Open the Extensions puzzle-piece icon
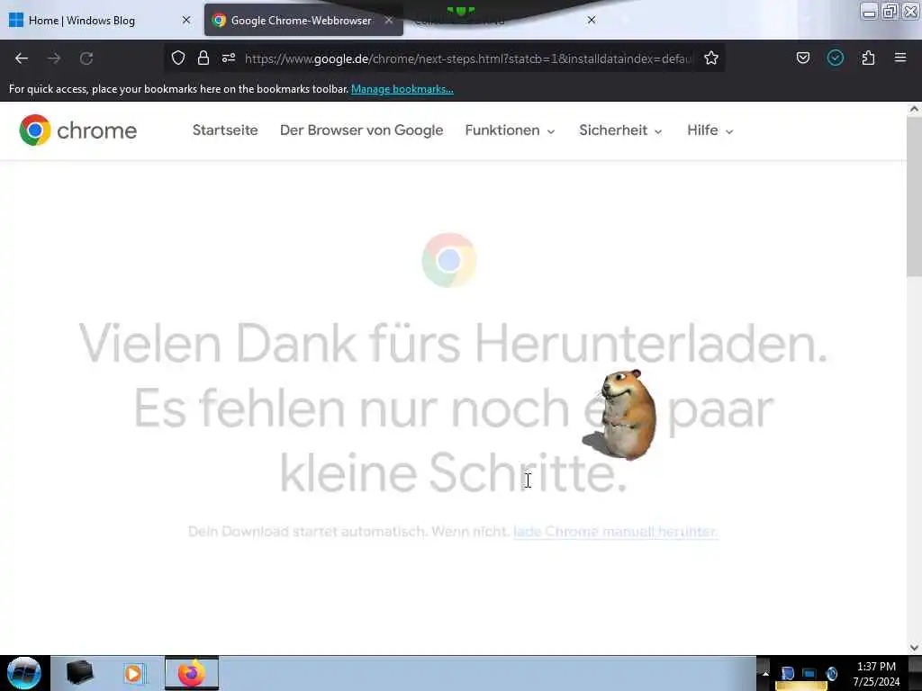Screen dimensions: 922x691 [x=868, y=58]
